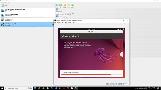
Task: Open Devices menu in the VM window
Action: point(70,22)
